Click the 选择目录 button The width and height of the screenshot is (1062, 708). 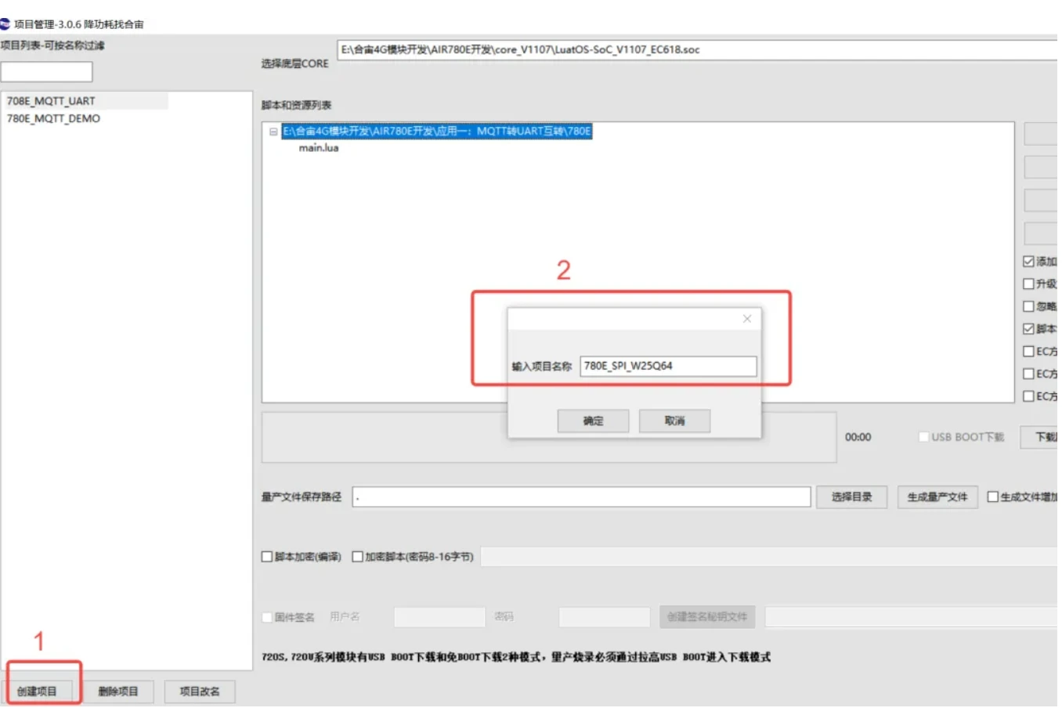[x=851, y=497]
